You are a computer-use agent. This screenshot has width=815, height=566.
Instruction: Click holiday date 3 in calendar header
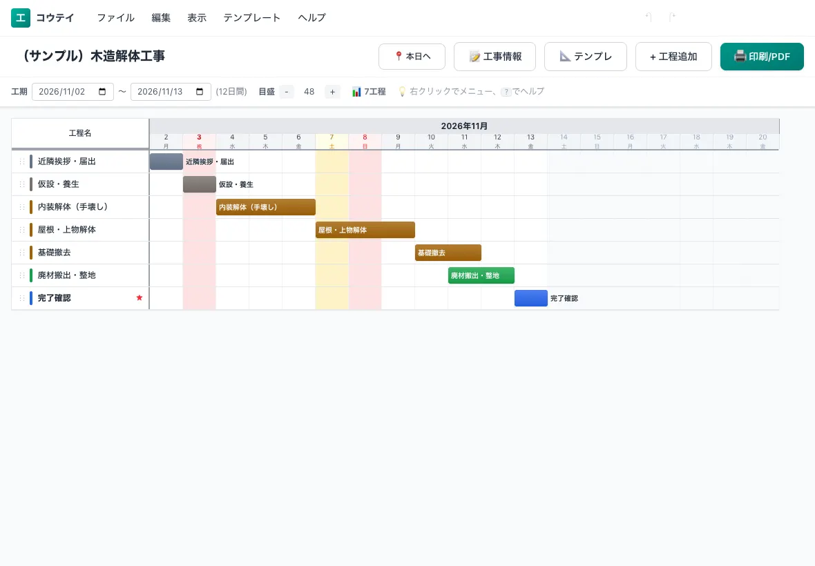199,141
